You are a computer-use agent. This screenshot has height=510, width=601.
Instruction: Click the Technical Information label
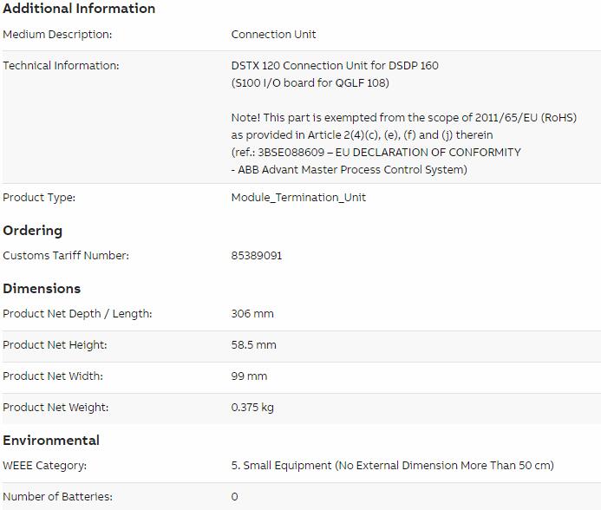(x=61, y=66)
